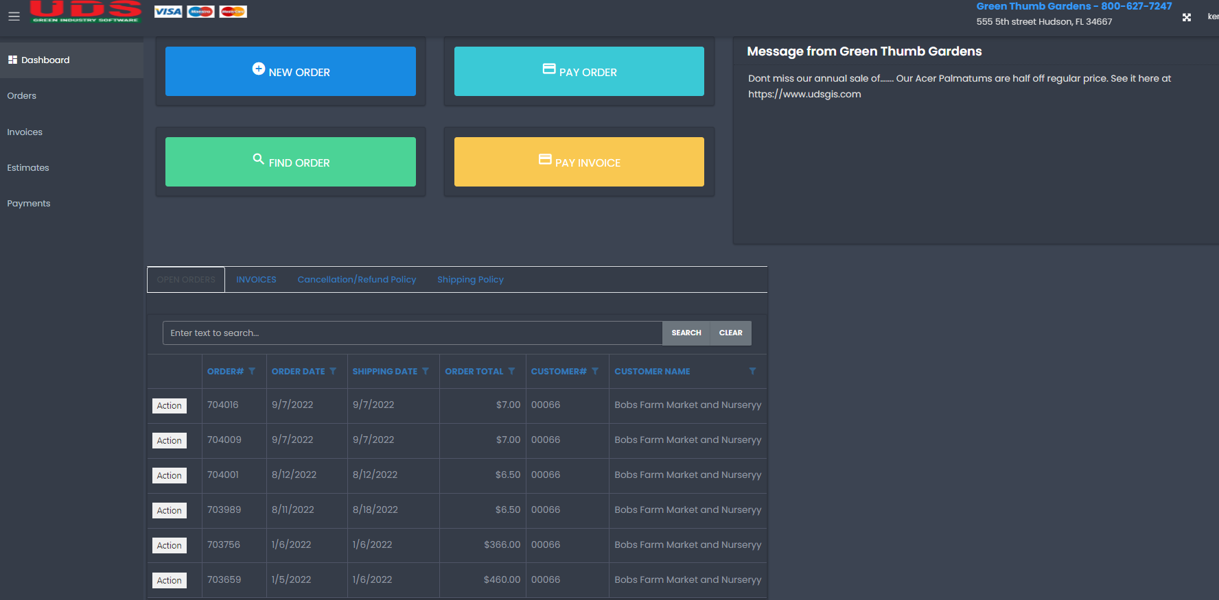1219x600 pixels.
Task: Sort by the CUSTOMER NAME column header
Action: pyautogui.click(x=652, y=372)
